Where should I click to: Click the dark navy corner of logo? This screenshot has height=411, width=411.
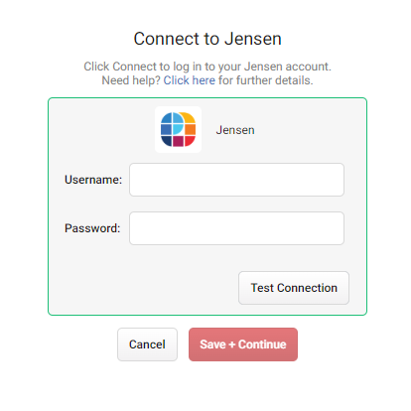167,141
